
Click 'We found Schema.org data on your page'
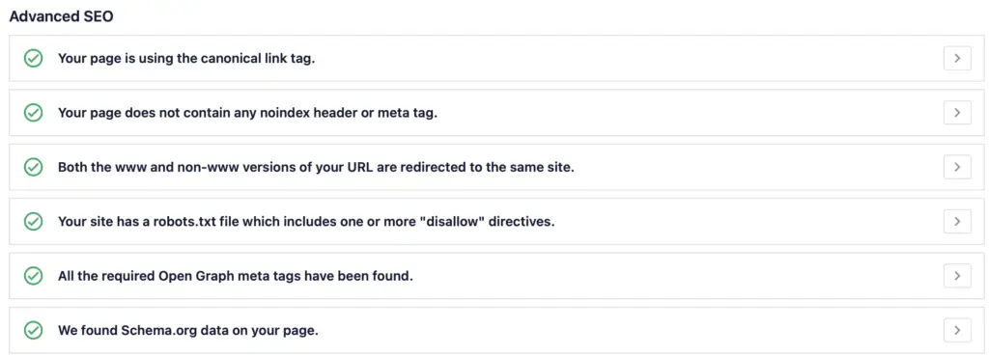pyautogui.click(x=188, y=330)
